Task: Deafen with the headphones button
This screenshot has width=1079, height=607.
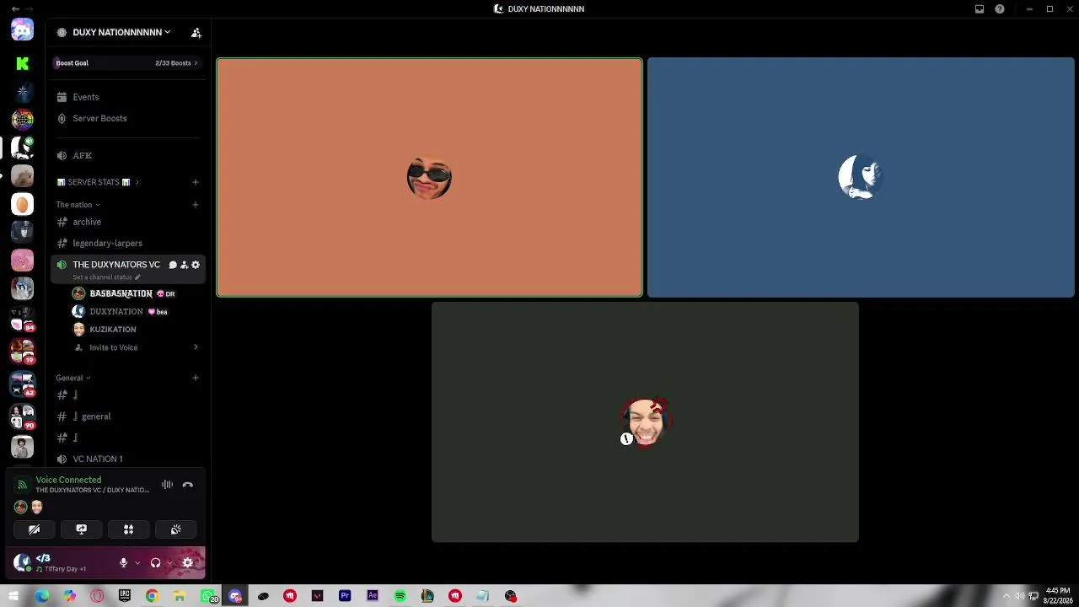Action: click(x=155, y=562)
